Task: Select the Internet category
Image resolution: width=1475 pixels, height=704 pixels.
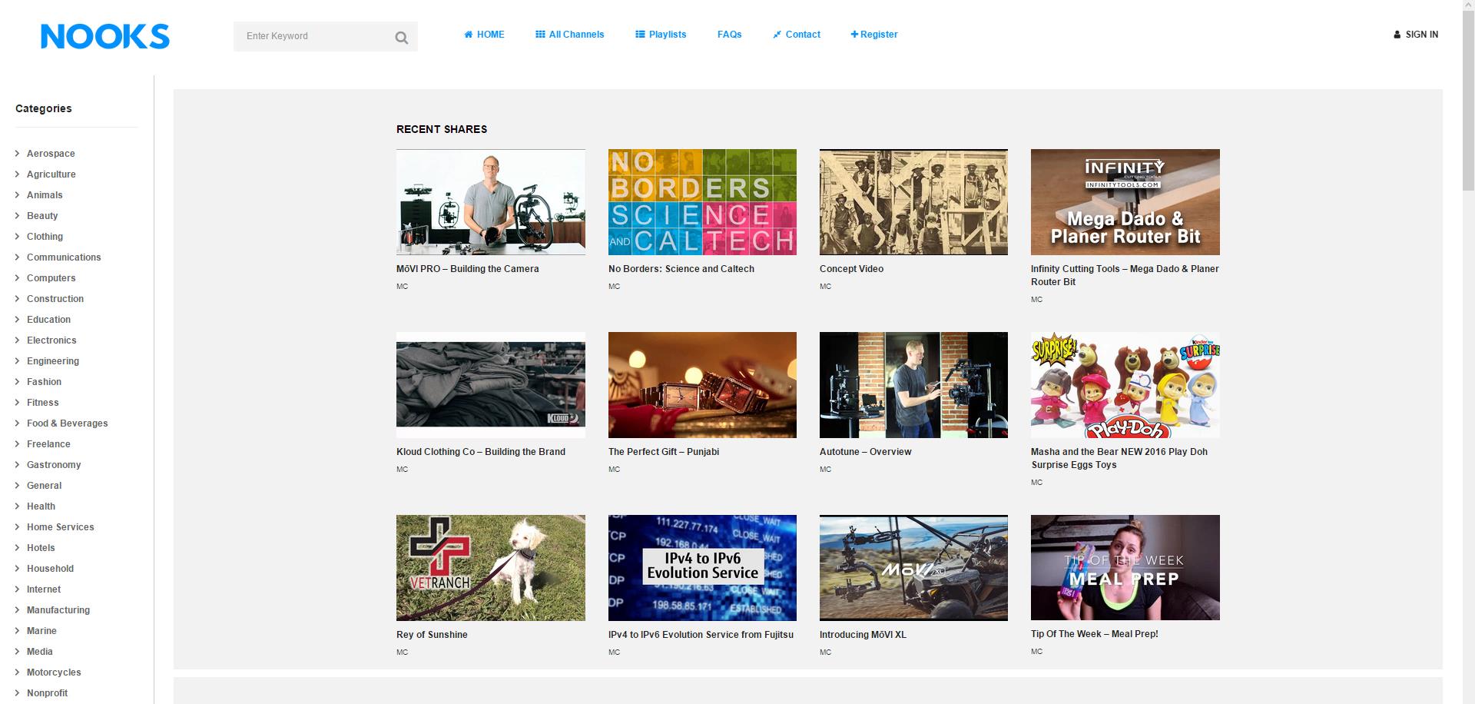Action: click(44, 589)
